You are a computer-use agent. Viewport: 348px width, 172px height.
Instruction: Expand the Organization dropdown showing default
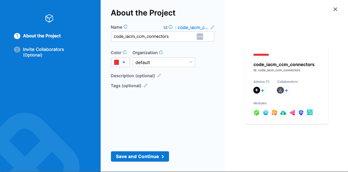click(x=163, y=62)
